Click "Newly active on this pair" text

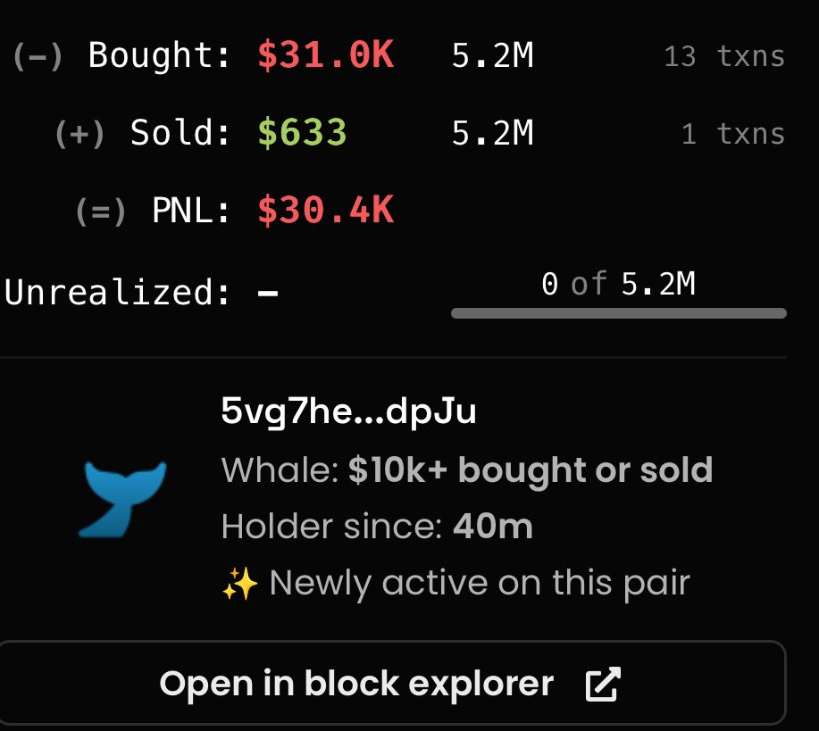click(480, 583)
